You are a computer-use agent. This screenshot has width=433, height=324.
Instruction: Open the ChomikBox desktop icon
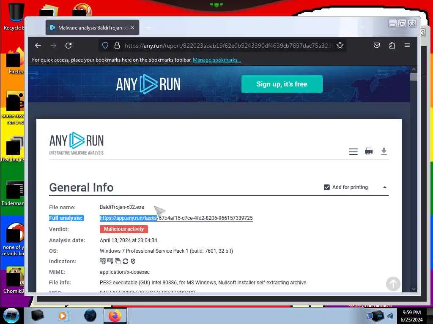pos(14,280)
